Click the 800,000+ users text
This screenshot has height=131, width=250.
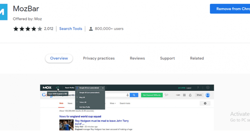109,29
